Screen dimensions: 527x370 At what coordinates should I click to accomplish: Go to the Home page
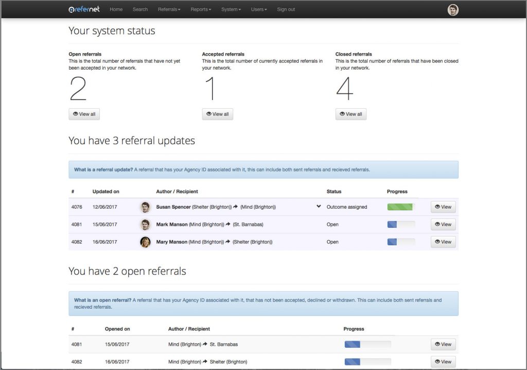coord(116,9)
